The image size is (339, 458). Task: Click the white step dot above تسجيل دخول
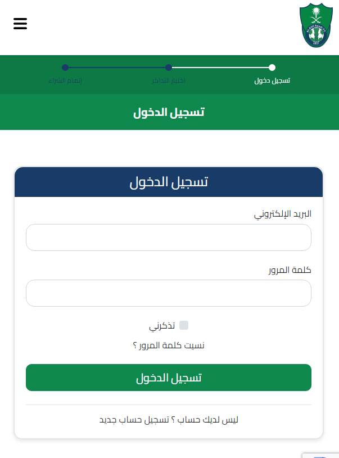click(x=272, y=68)
